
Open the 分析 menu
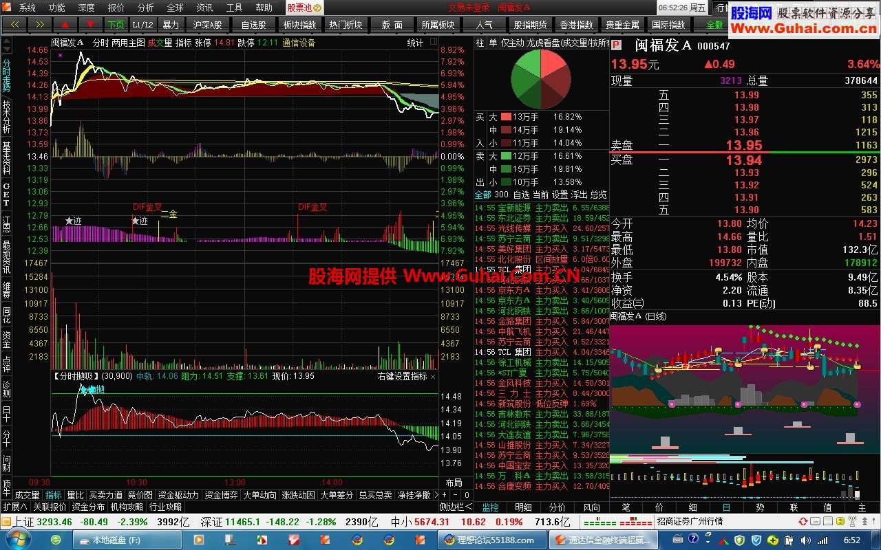pyautogui.click(x=146, y=8)
